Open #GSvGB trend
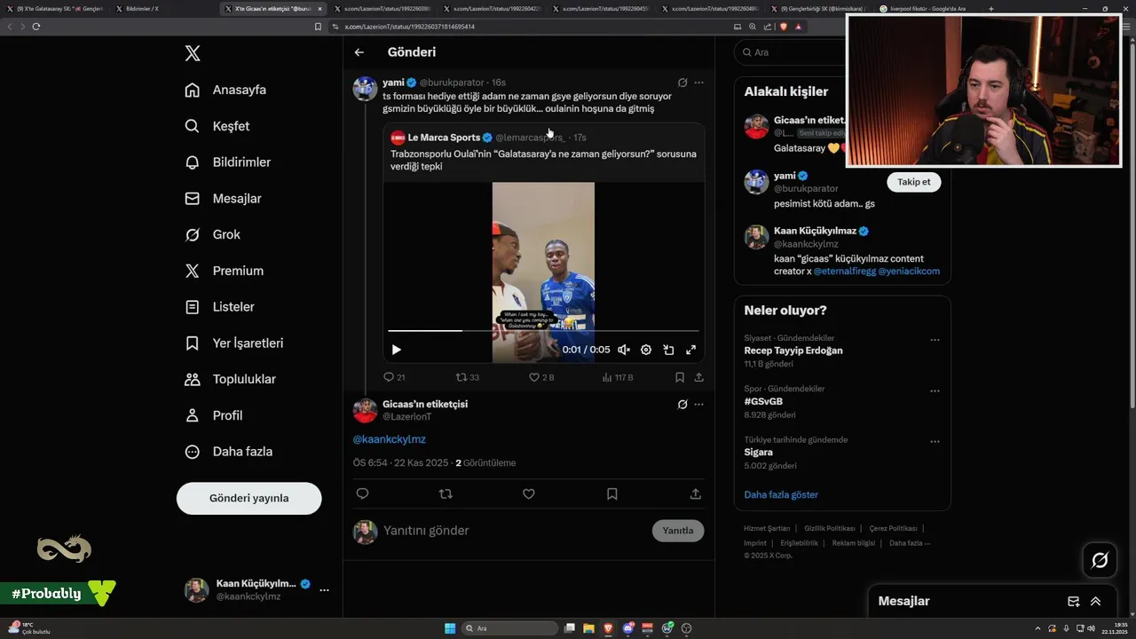The height and width of the screenshot is (639, 1136). pyautogui.click(x=763, y=401)
